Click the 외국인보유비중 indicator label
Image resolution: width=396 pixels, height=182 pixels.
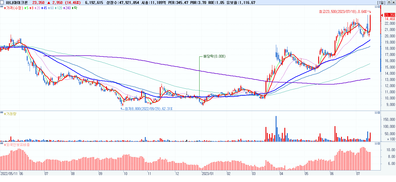tap(18, 144)
